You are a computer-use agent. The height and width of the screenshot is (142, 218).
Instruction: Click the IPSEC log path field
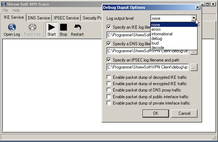point(147,67)
